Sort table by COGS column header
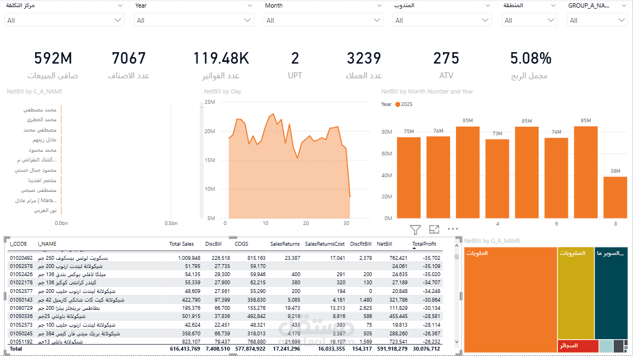Viewport: 633px width, 356px height. (242, 244)
